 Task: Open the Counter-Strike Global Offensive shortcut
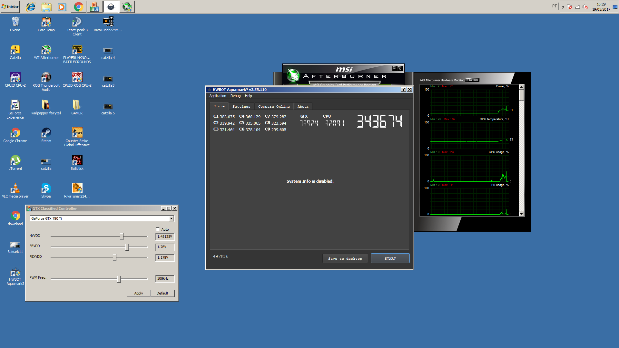point(77,137)
